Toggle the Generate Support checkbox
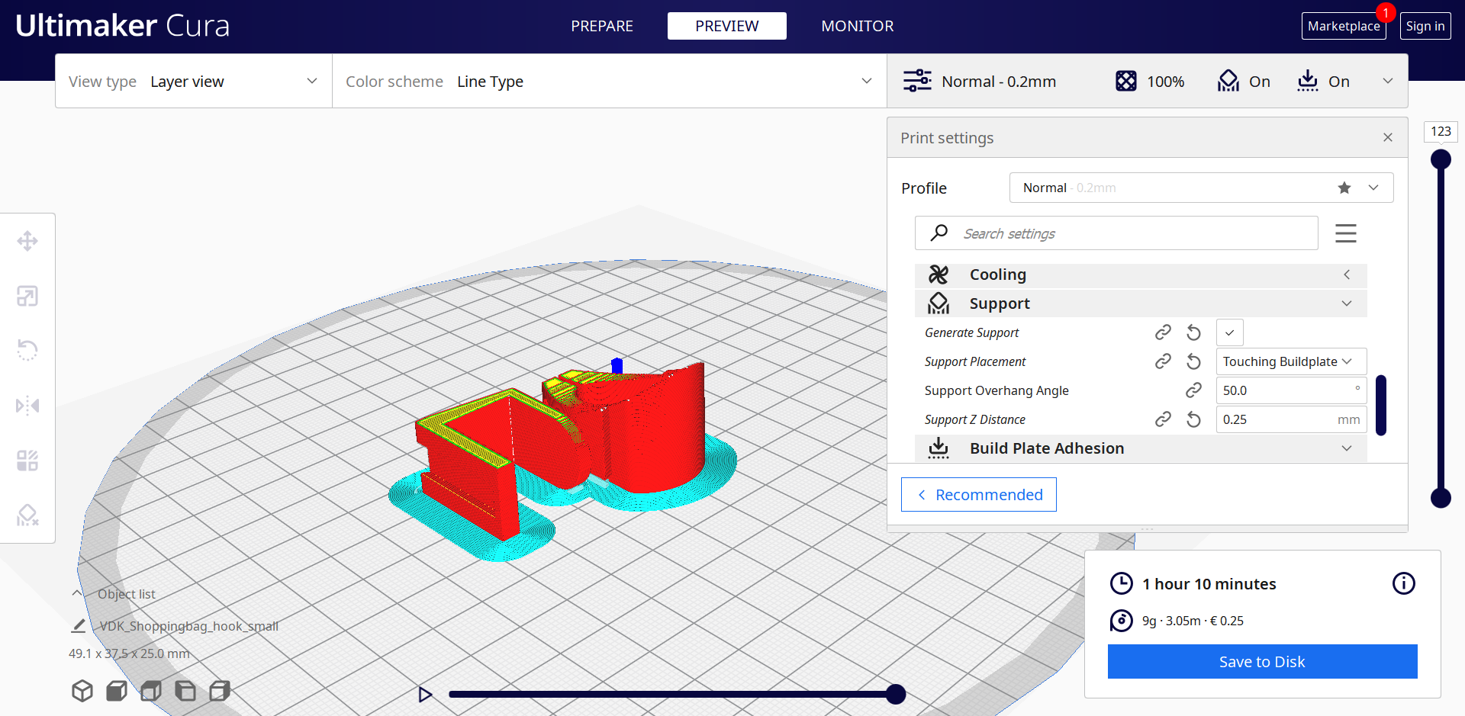This screenshot has width=1465, height=716. pyautogui.click(x=1230, y=332)
